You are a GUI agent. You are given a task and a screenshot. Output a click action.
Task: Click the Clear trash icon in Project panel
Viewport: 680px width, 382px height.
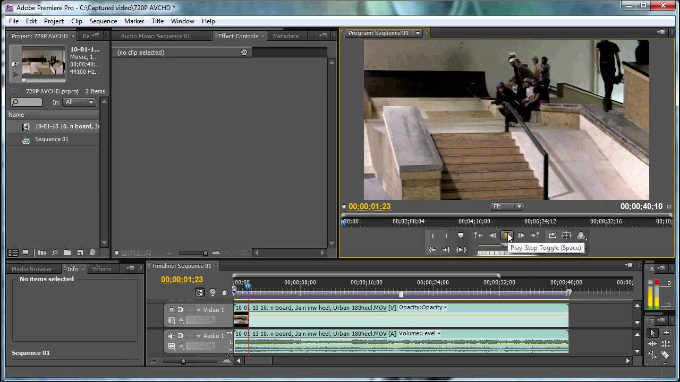92,253
